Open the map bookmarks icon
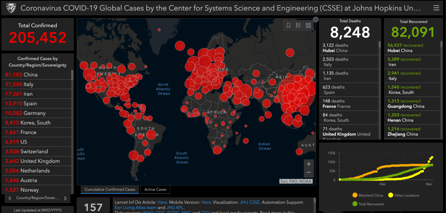Image resolution: width=446 pixels, height=213 pixels. click(288, 26)
